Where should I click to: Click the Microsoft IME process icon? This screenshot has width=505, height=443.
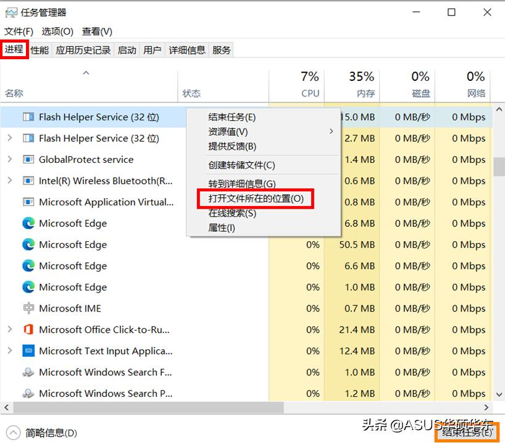click(27, 308)
